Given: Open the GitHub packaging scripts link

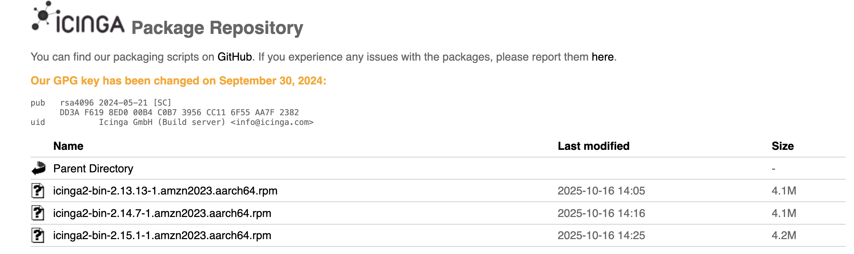Looking at the screenshot, I should (x=234, y=57).
